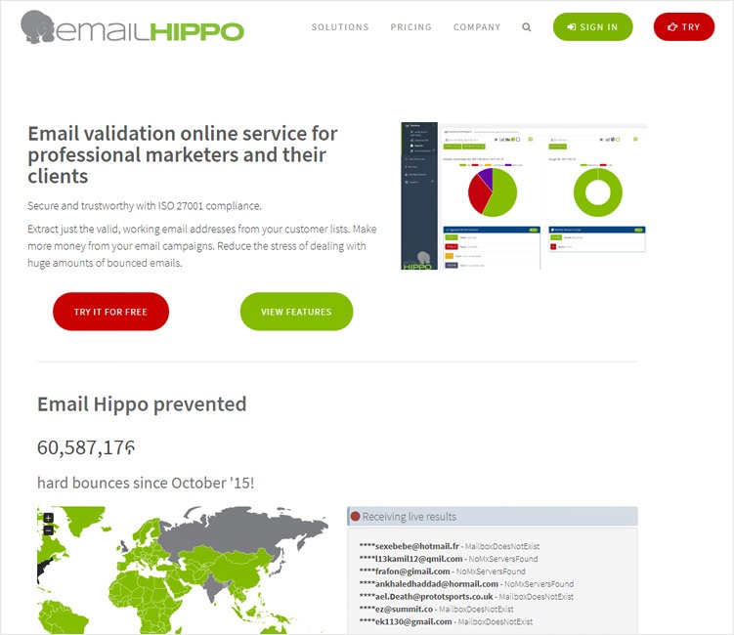Select the ael.Death@prototsports.co.uk result row
The width and height of the screenshot is (734, 635).
coord(466,597)
